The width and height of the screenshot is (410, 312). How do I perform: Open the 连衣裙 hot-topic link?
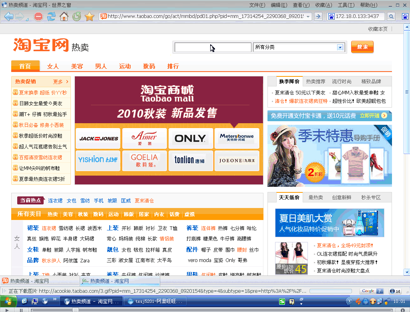(55, 201)
